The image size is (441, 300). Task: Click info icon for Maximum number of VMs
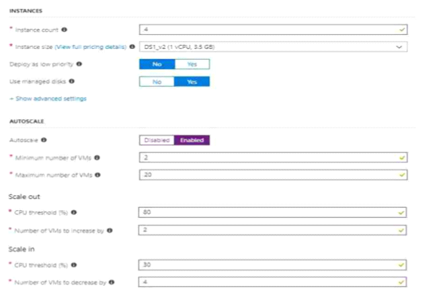(x=97, y=175)
